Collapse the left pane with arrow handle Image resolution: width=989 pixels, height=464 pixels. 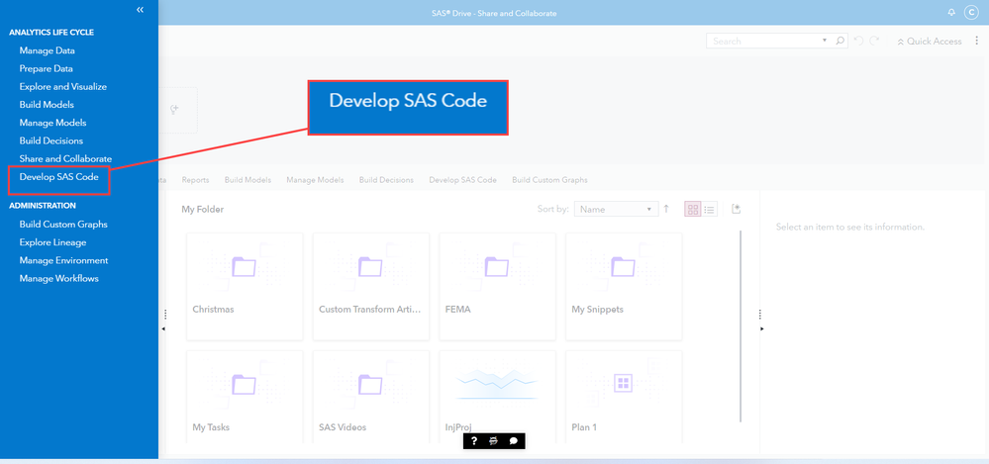(164, 329)
